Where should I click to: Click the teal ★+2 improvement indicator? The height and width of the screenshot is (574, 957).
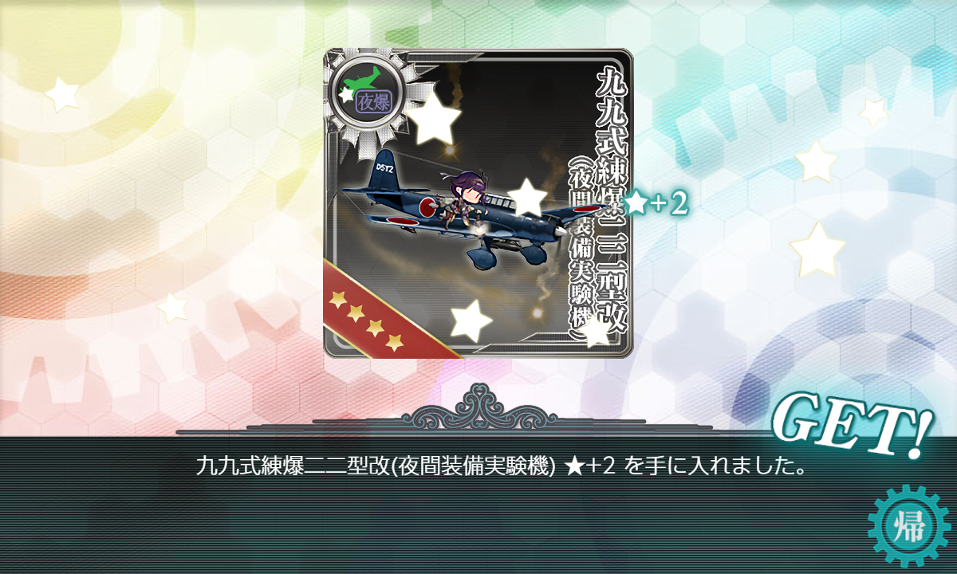(x=656, y=205)
